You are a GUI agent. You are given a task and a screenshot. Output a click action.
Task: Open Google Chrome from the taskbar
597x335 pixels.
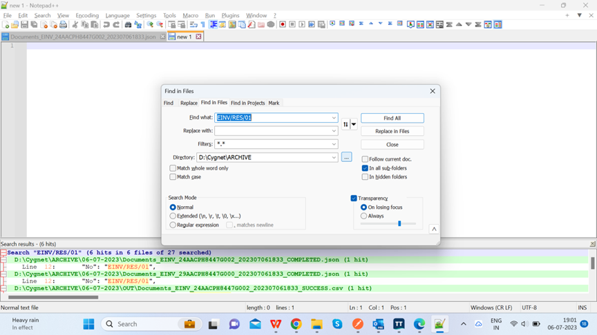tap(296, 324)
